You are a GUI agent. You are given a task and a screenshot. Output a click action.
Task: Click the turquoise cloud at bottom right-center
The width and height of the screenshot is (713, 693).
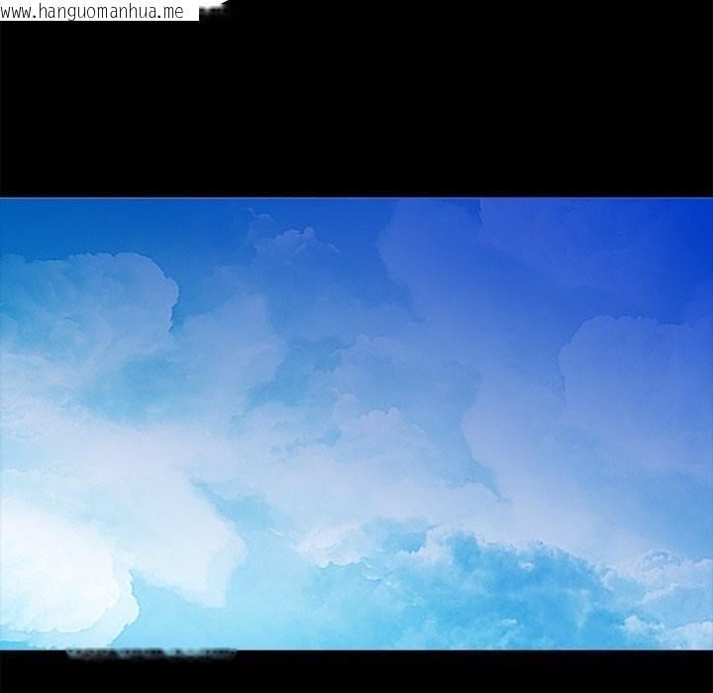(x=495, y=584)
